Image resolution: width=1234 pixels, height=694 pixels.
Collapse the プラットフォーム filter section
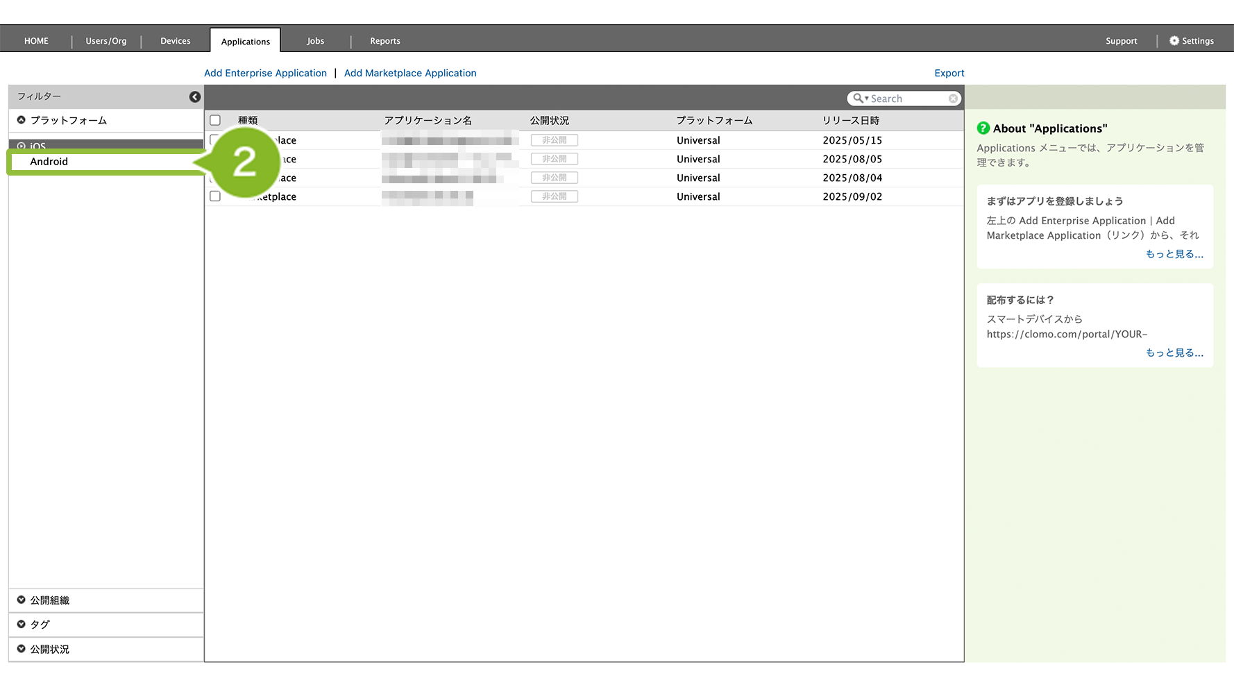(x=22, y=120)
